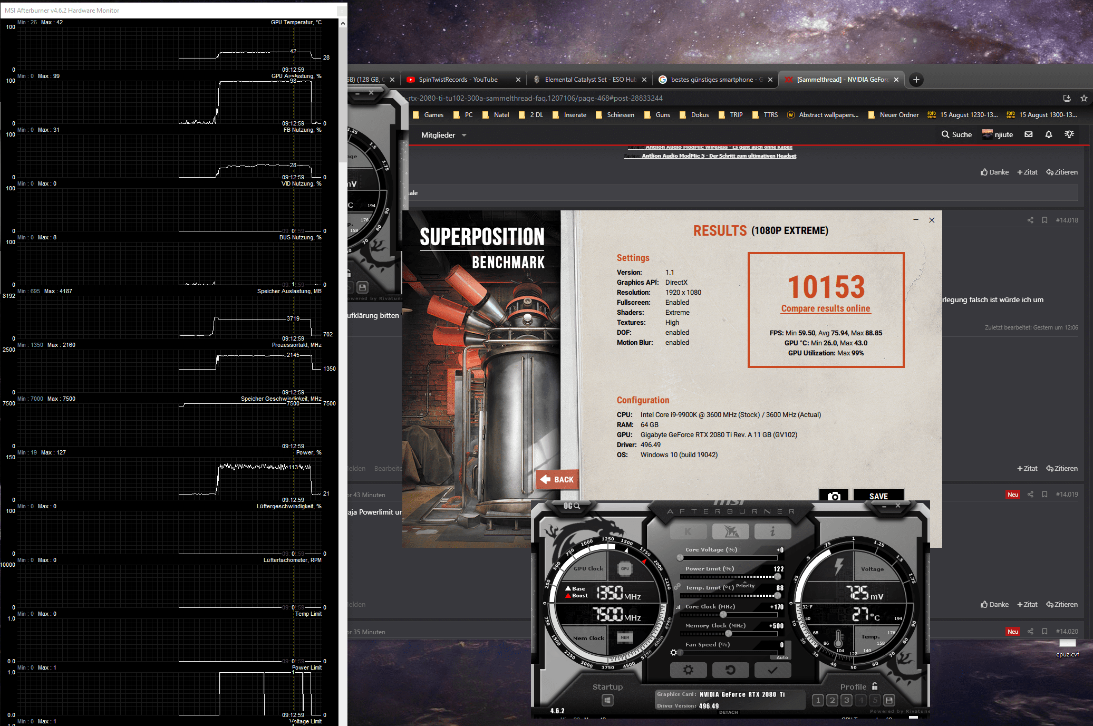Open Afterburner Kombustor K button

(688, 531)
